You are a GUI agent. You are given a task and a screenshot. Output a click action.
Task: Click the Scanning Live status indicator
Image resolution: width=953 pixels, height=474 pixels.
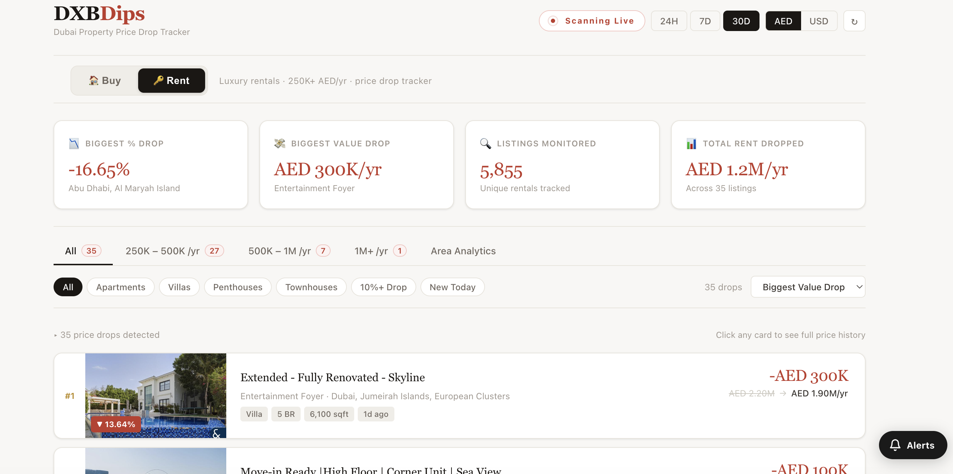coord(591,21)
